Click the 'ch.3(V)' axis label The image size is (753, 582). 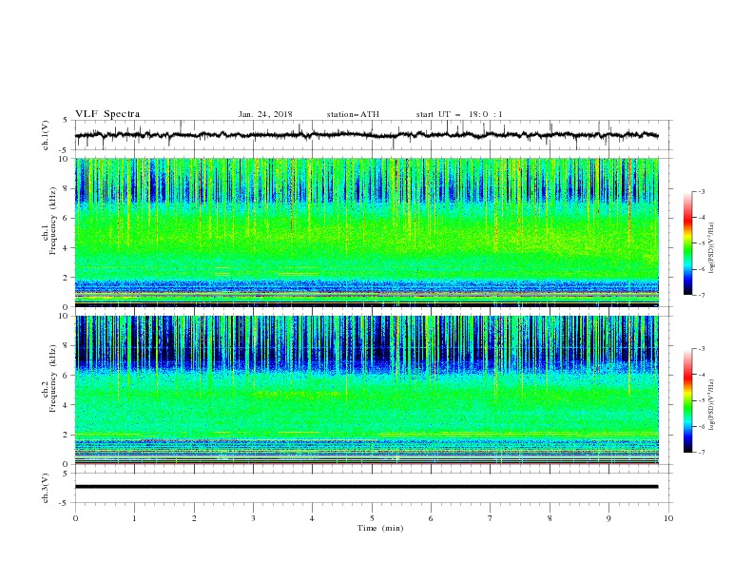click(x=46, y=488)
